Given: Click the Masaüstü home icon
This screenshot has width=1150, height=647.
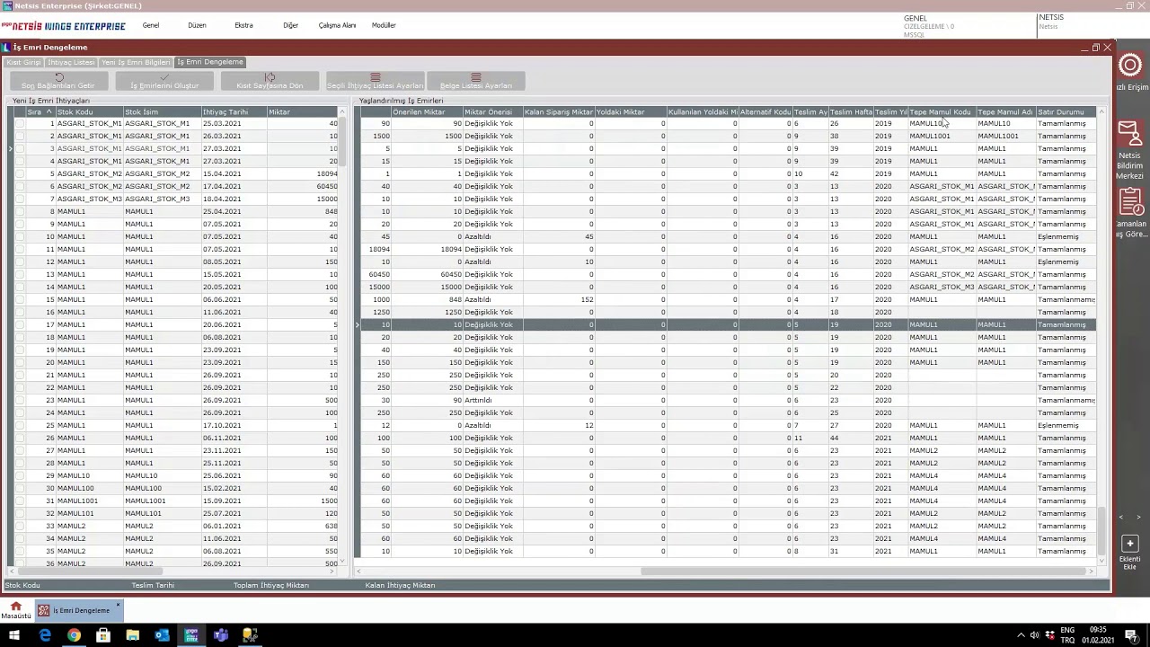Looking at the screenshot, I should tap(15, 607).
